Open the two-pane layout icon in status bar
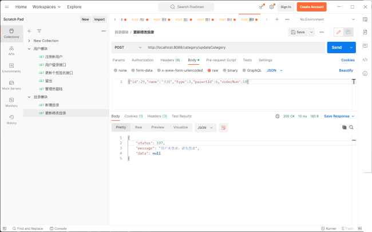Viewport: 372px width, 232px height. (x=359, y=229)
